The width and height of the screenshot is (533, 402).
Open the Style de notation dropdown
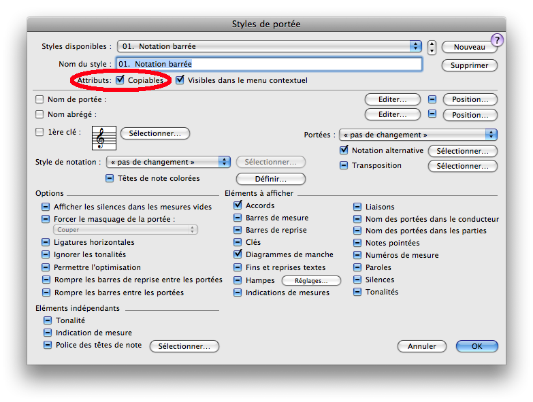pyautogui.click(x=167, y=162)
